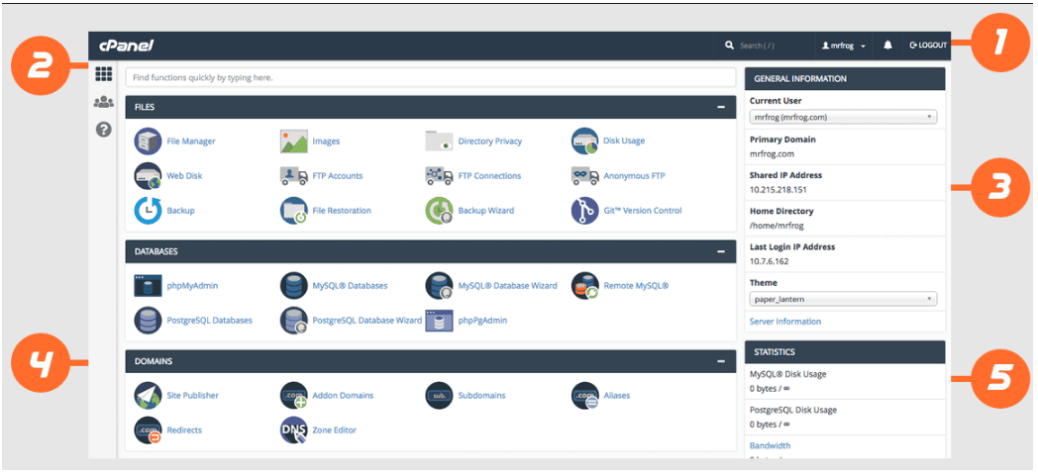Screen dimensions: 1038x473
Task: Open the Addon Domains text link
Action: coord(343,396)
